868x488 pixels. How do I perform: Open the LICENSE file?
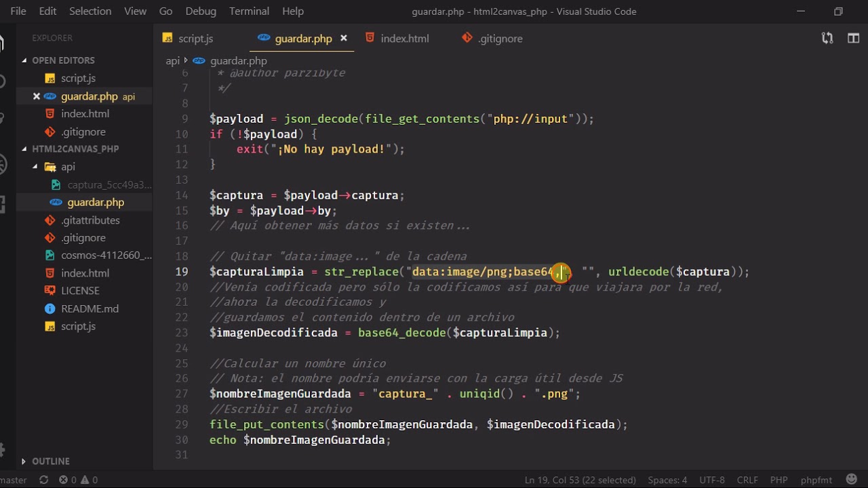pos(80,291)
